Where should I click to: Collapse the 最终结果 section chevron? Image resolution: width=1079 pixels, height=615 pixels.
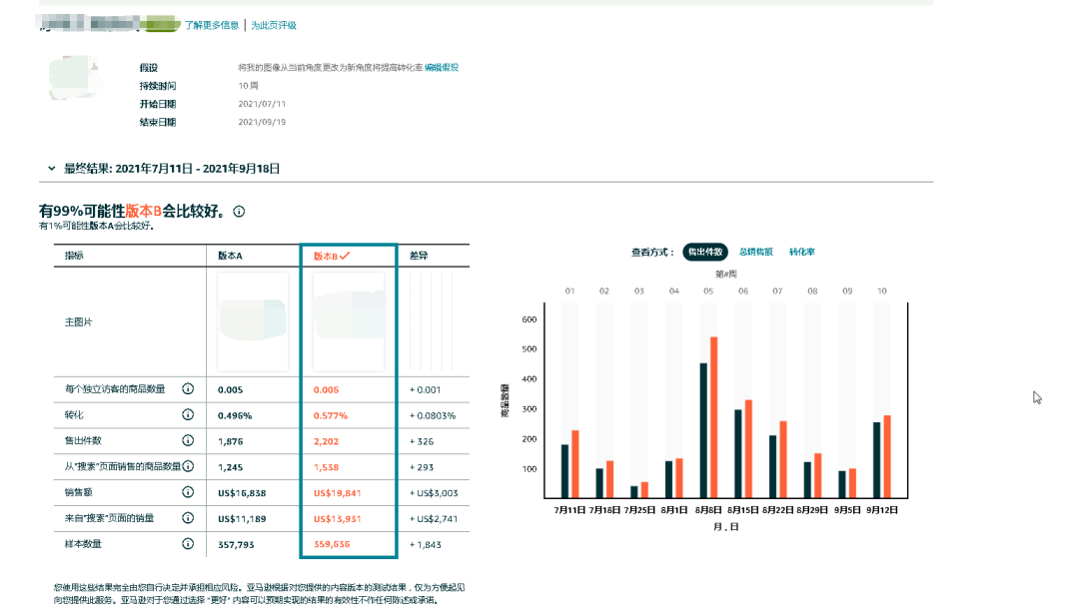tap(52, 169)
